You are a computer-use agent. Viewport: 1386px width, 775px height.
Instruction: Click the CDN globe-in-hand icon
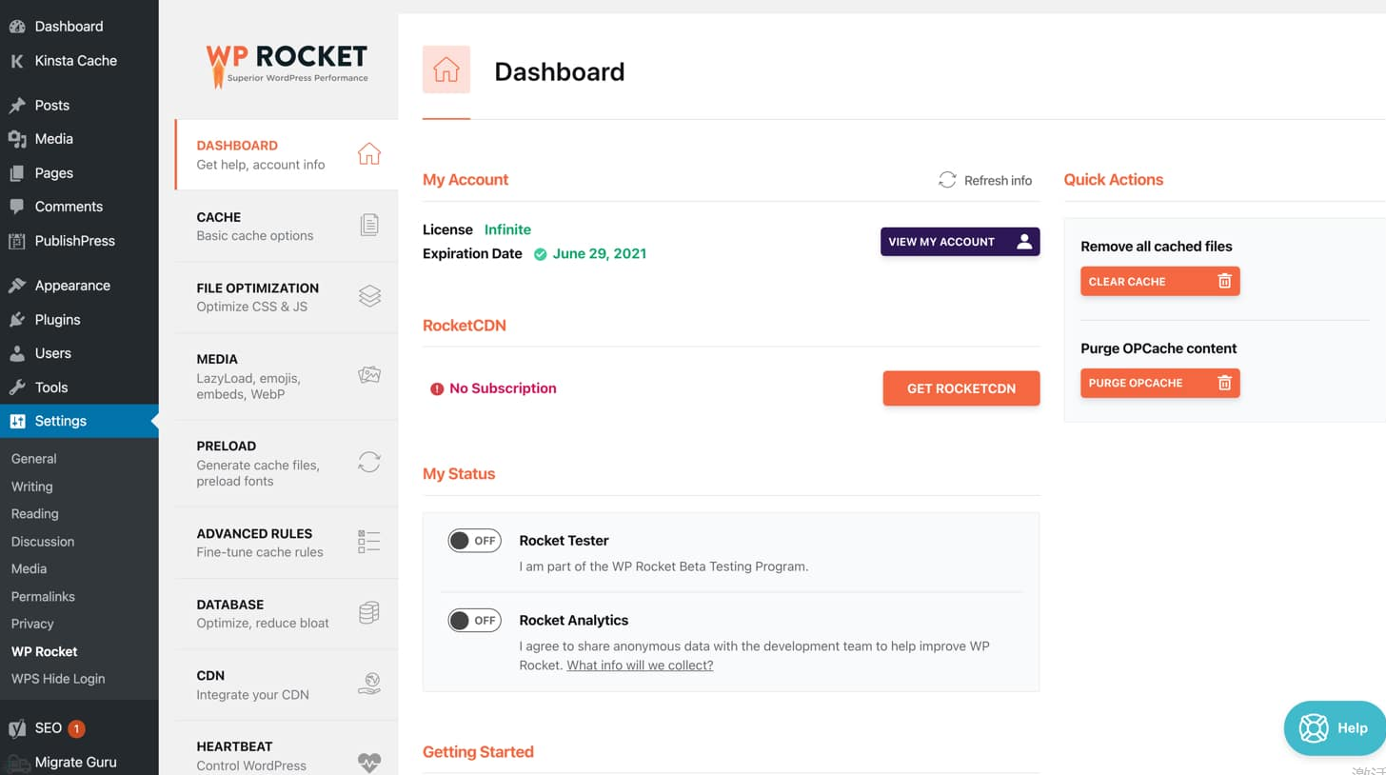click(369, 684)
